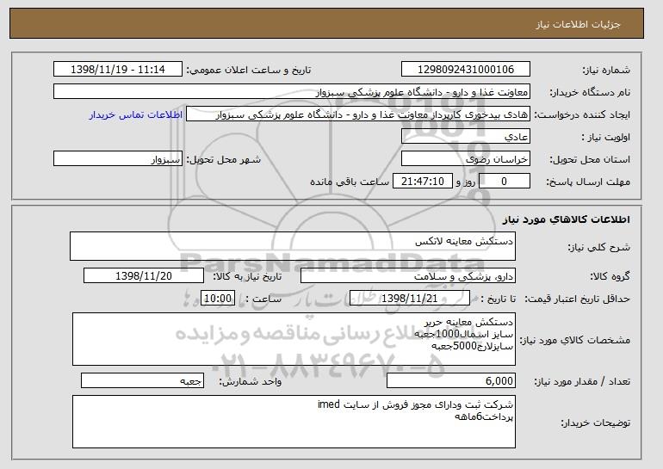Screen dimensions: 663x469
Task: Click the ساعت باقی مانده text
Action: click(350, 182)
